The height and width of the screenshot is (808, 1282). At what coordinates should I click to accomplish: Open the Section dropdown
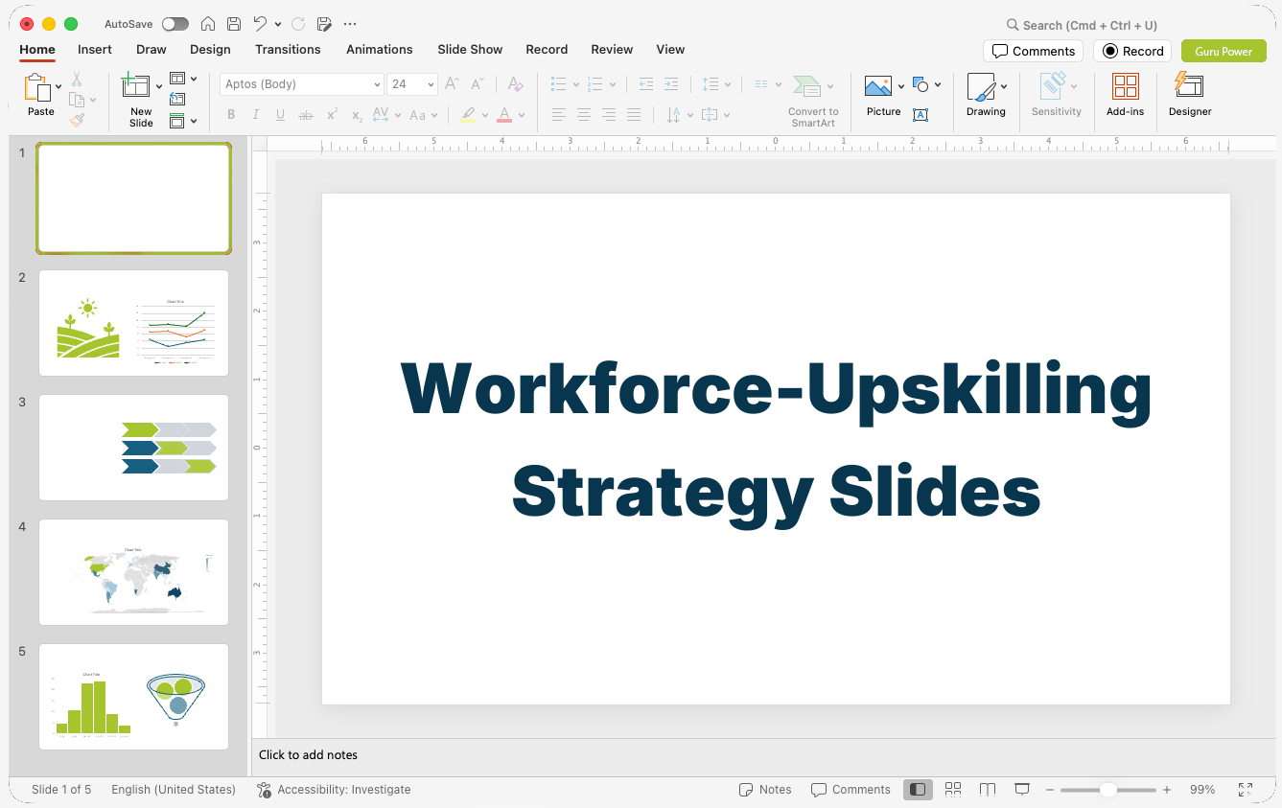click(183, 121)
